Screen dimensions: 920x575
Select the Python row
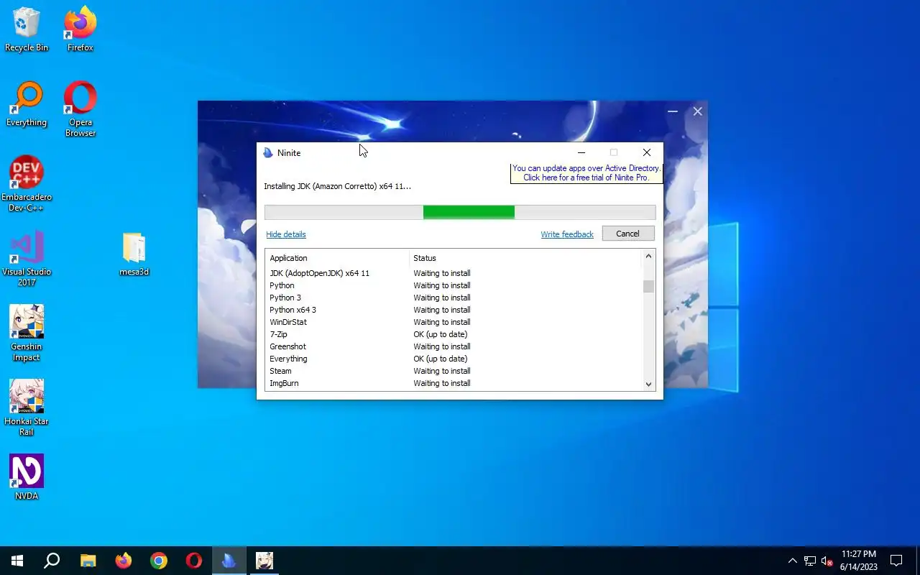(x=453, y=285)
